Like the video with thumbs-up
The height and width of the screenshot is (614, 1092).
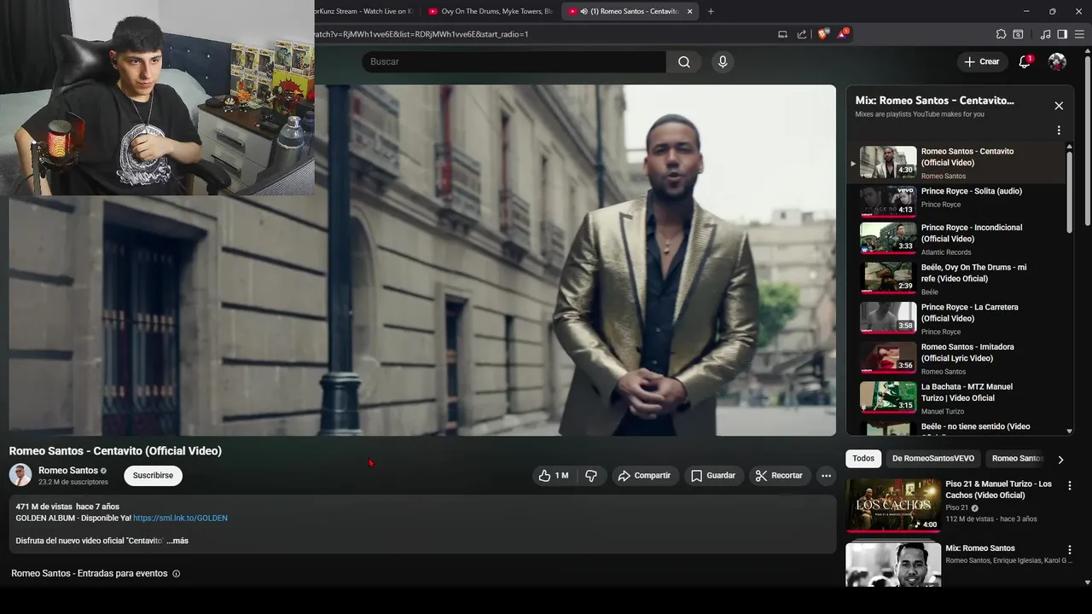554,475
